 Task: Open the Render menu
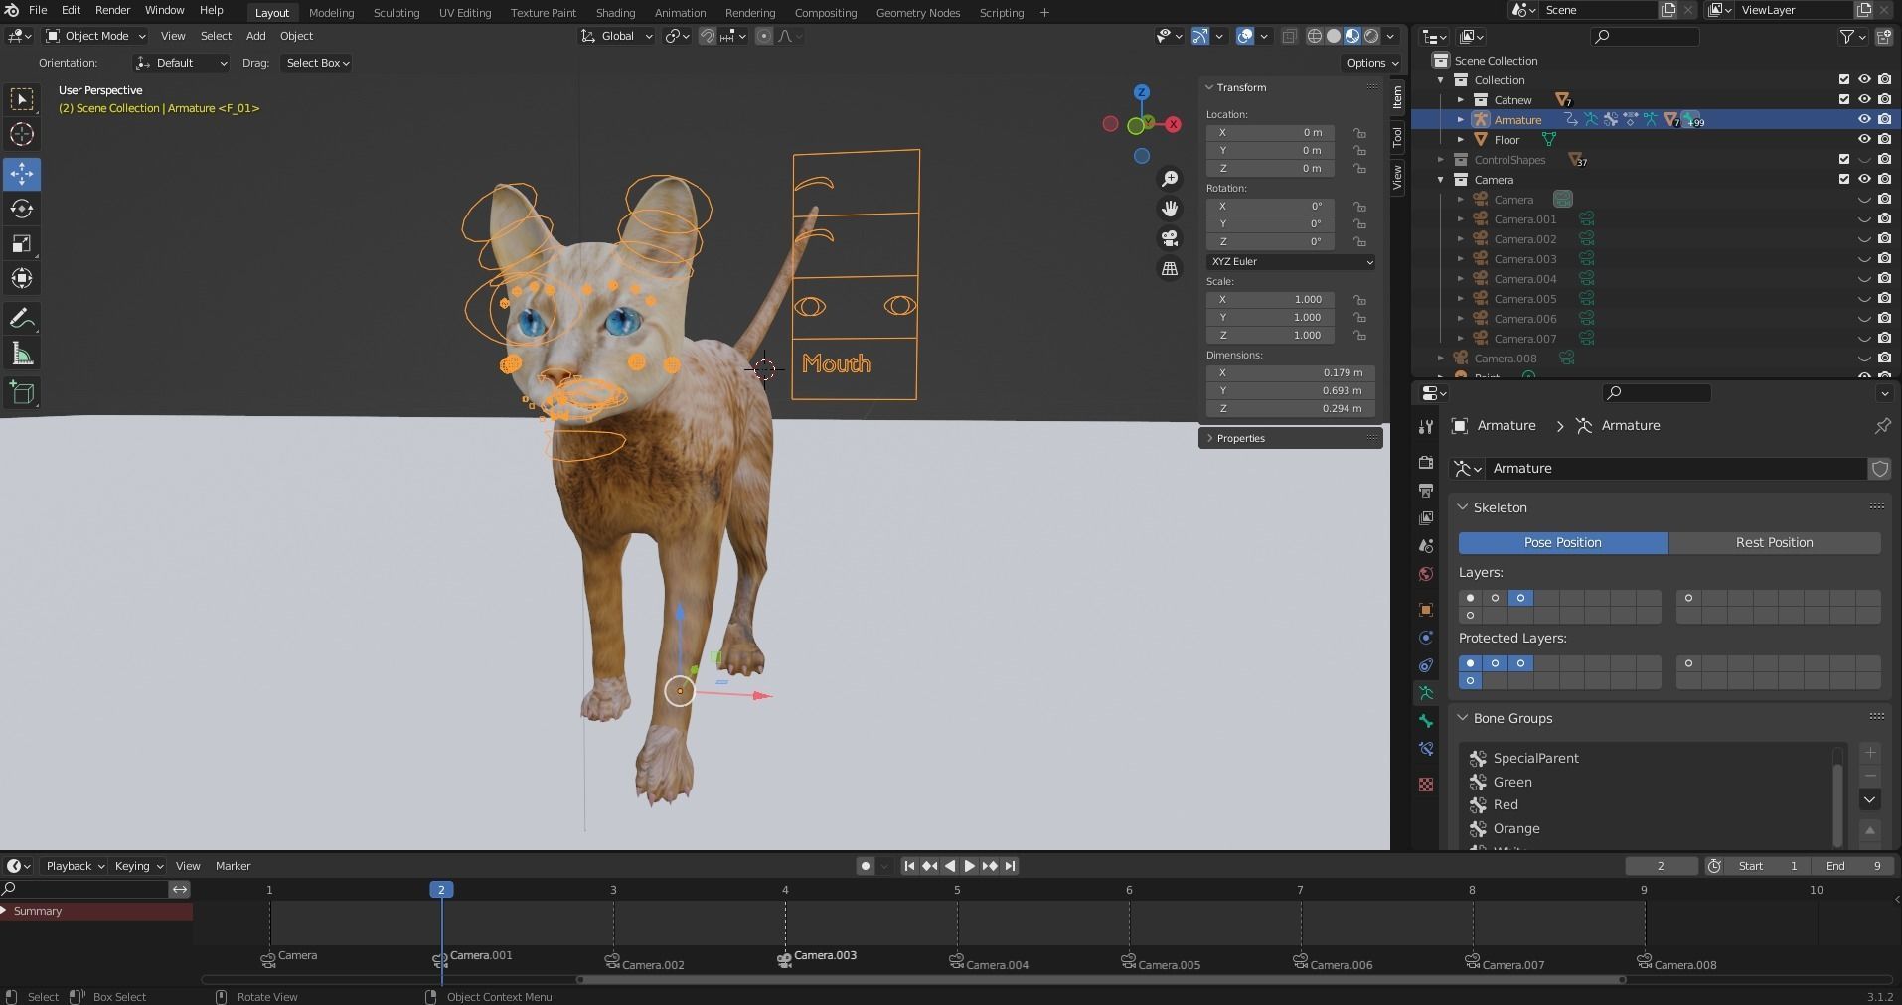point(112,10)
